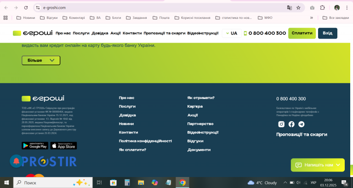Expand the Більше dropdown button

[x=41, y=61]
